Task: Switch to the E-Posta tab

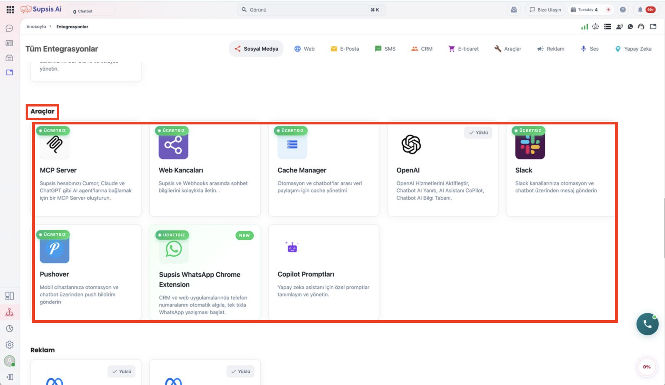Action: click(x=345, y=49)
